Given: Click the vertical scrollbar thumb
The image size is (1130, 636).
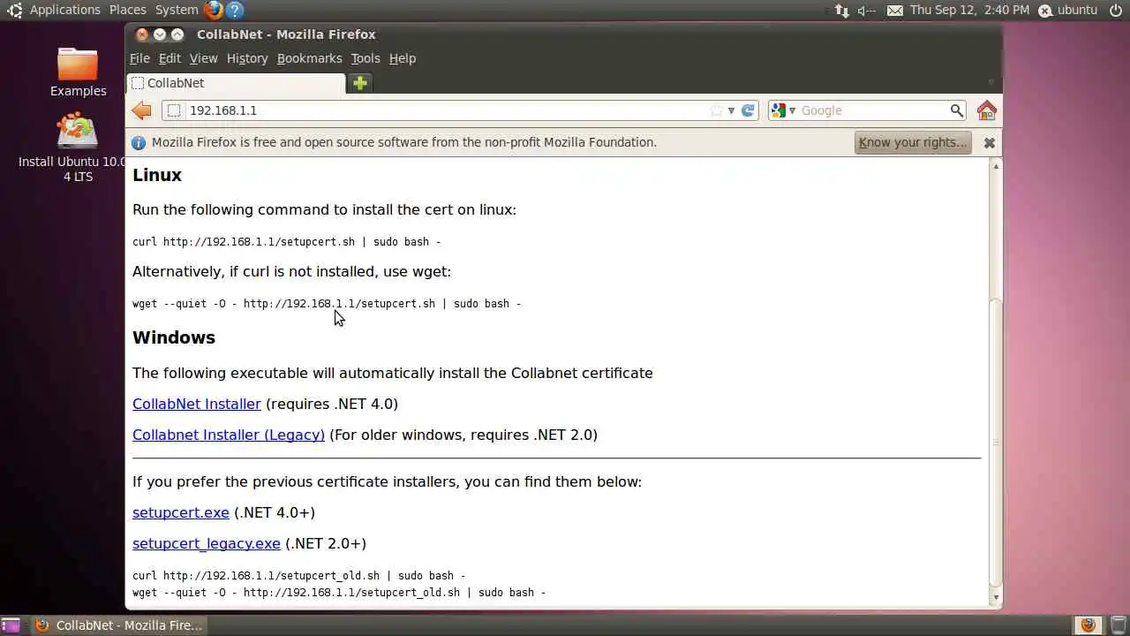Looking at the screenshot, I should 996,442.
